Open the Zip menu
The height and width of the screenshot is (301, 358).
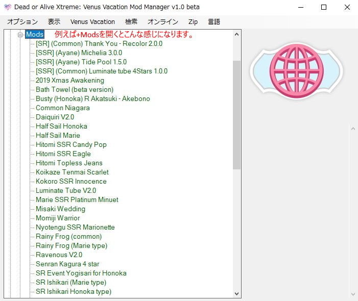pos(193,21)
